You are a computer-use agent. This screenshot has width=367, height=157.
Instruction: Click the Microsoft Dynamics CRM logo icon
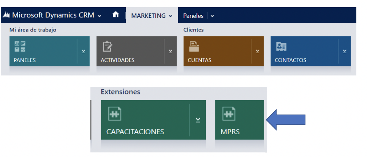point(7,15)
